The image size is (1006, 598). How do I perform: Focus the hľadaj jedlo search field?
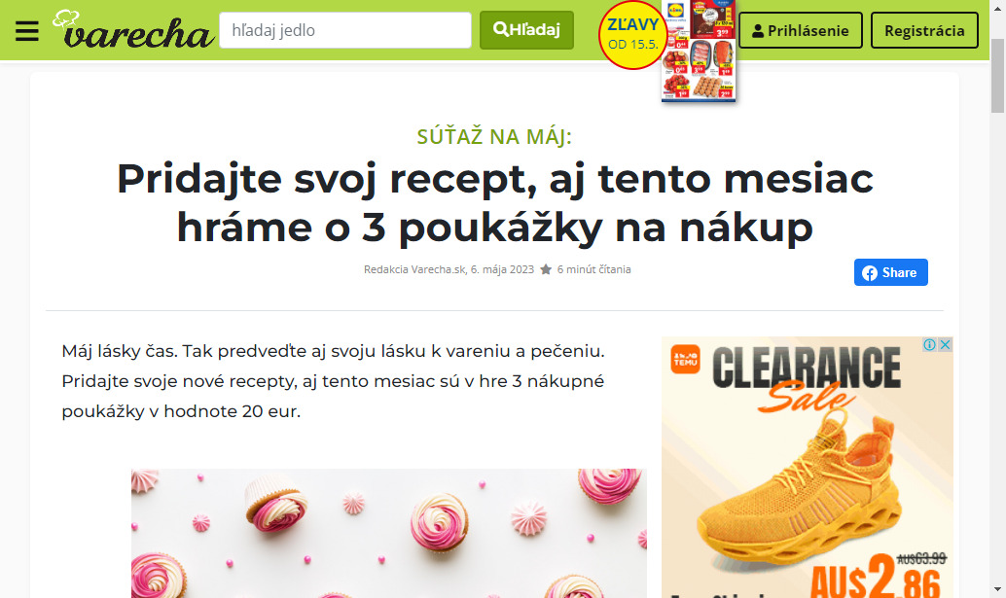tap(345, 30)
